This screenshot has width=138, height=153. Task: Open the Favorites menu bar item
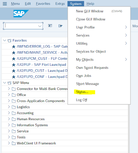43,4
